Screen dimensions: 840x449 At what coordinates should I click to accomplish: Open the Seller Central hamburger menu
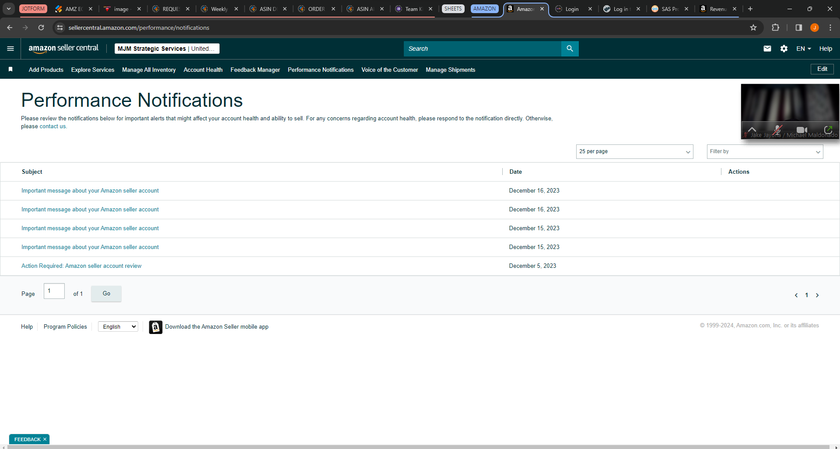tap(10, 49)
